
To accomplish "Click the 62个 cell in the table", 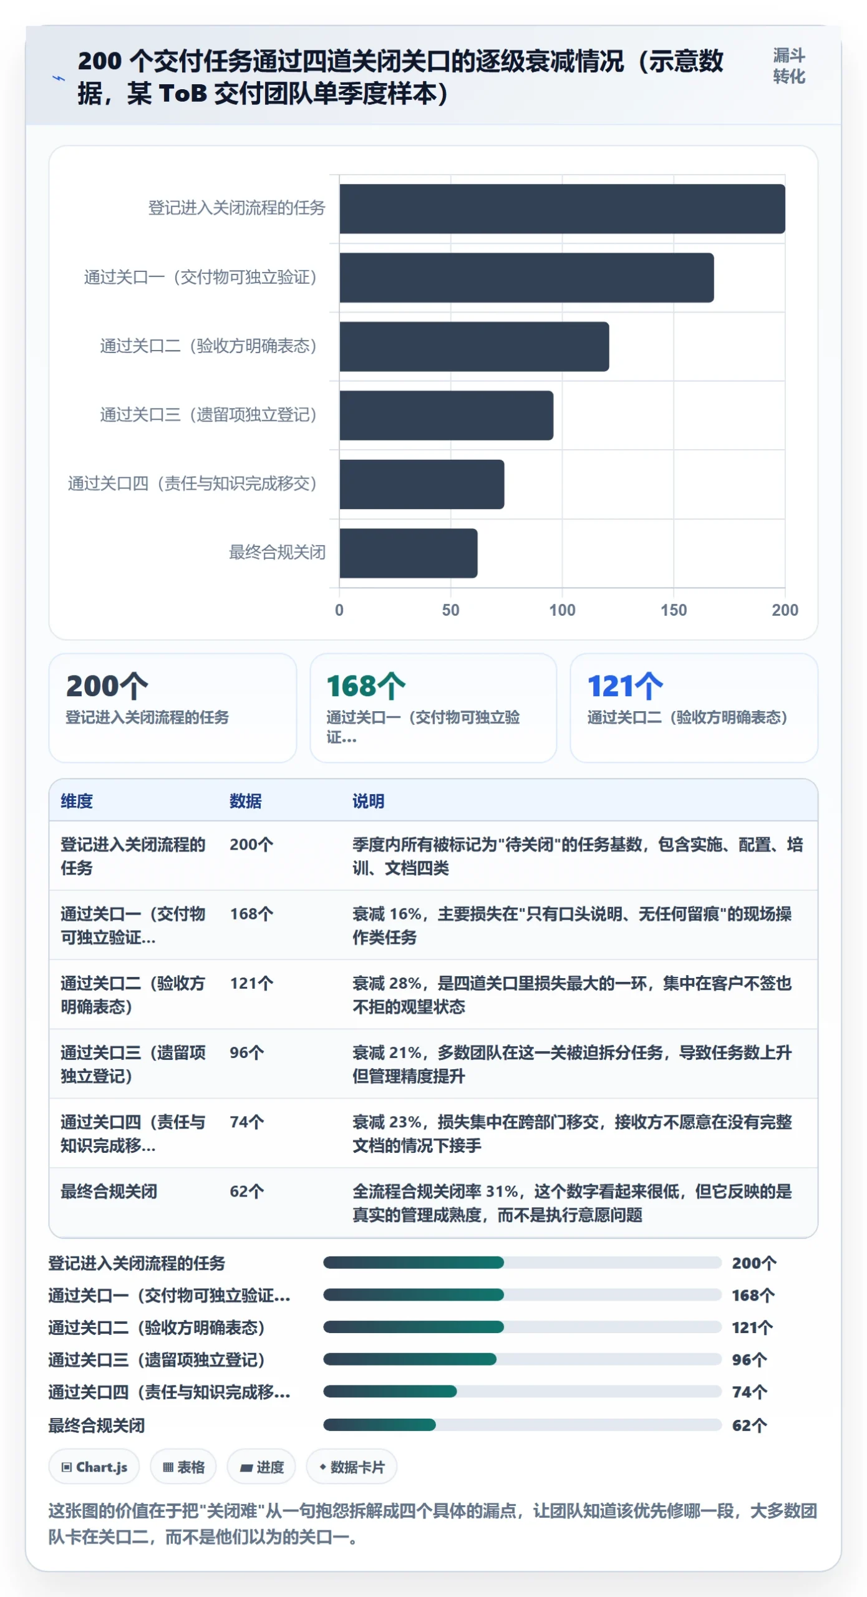I will pyautogui.click(x=247, y=1191).
